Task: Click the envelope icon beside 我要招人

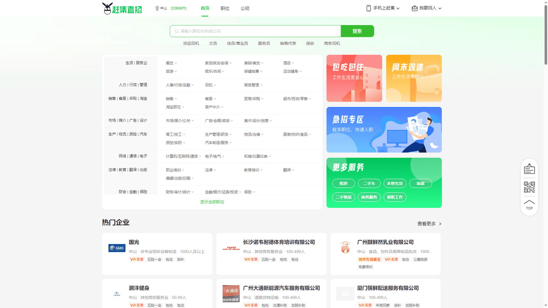Action: [414, 8]
